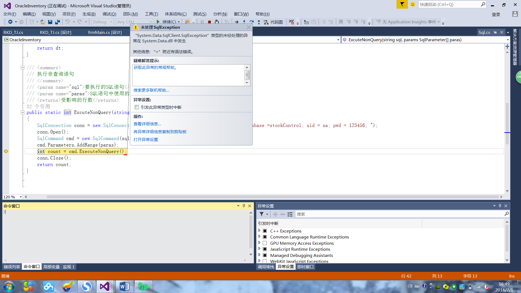
Task: Open the ExcuteNonQuery member dropdown
Action: click(508, 40)
